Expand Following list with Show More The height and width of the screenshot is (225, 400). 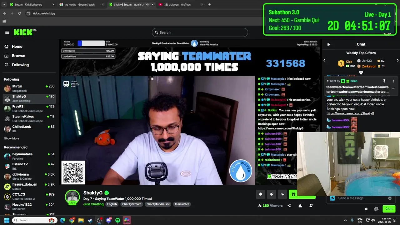pyautogui.click(x=12, y=138)
